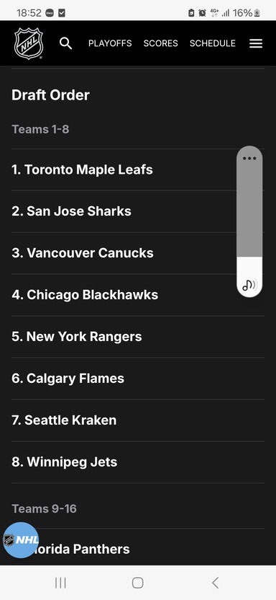Tap the three-dot volume options

[249, 158]
